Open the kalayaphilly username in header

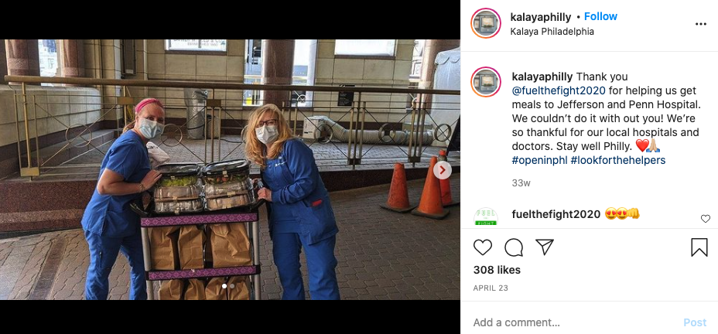click(x=541, y=17)
